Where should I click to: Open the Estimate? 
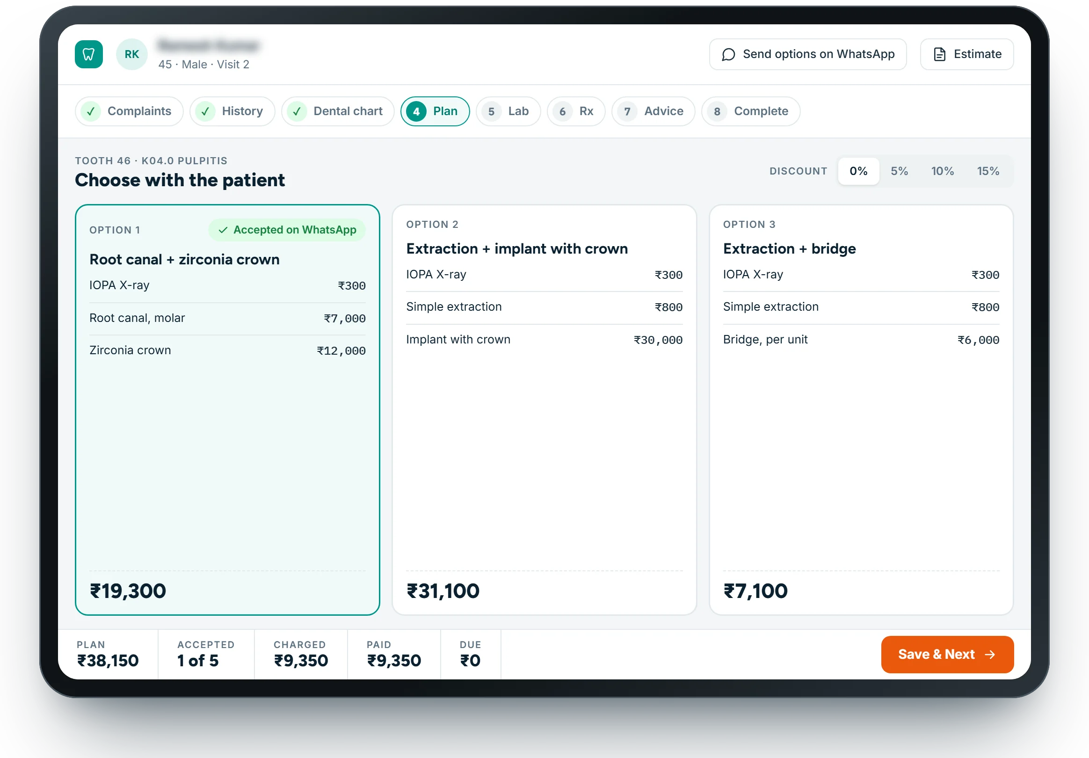966,55
